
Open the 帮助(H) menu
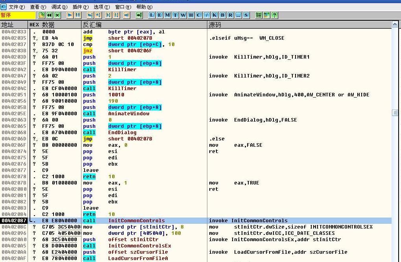coord(144,7)
